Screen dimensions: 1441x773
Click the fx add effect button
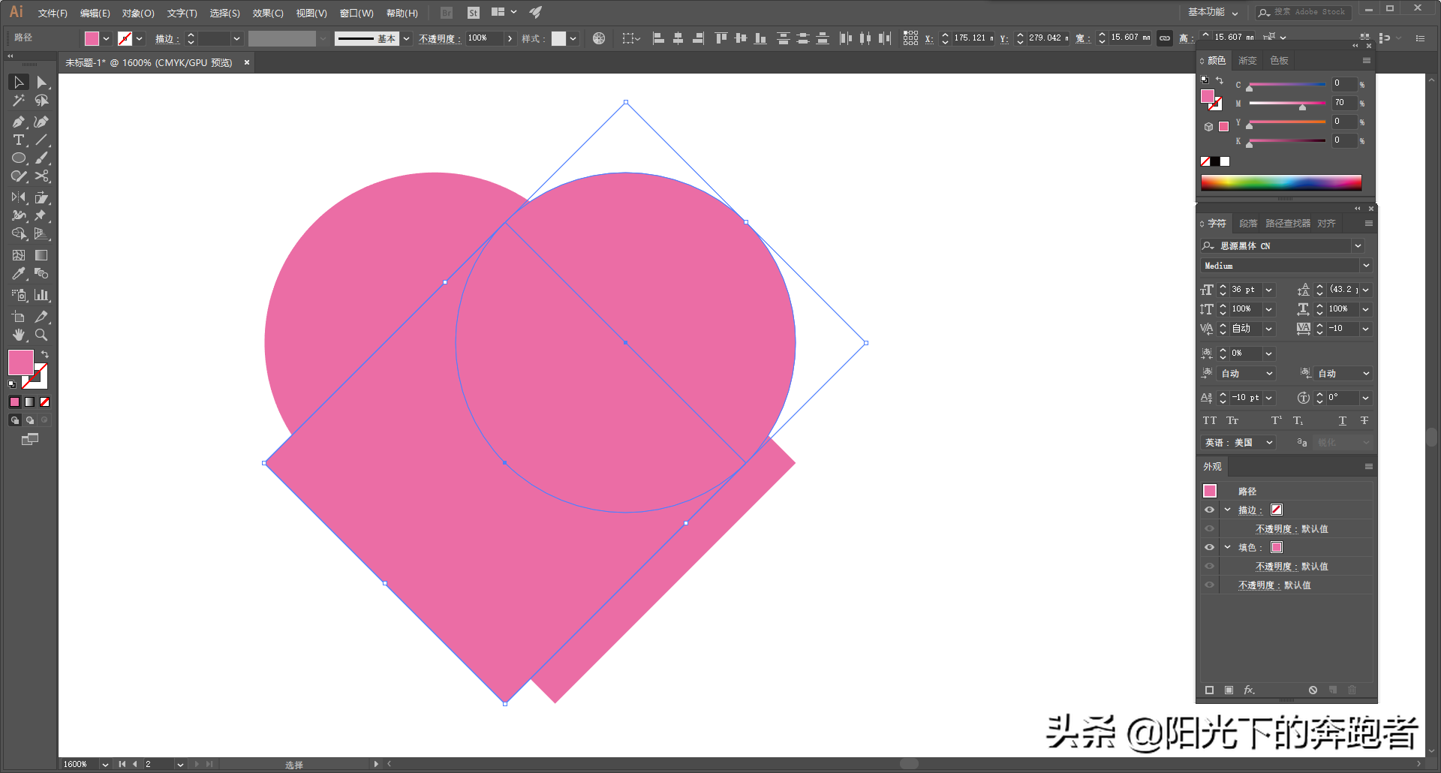[x=1249, y=690]
